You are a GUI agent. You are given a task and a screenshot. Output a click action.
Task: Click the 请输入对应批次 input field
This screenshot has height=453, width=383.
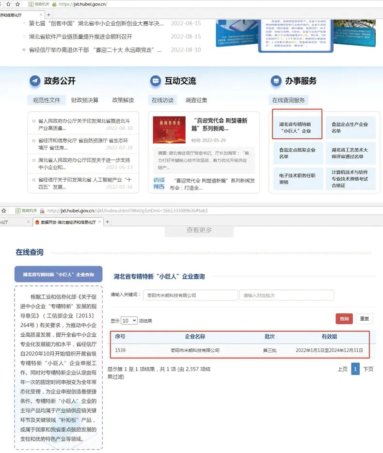(x=287, y=295)
